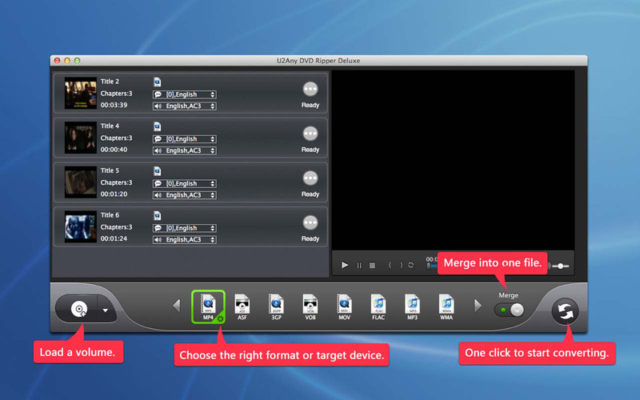This screenshot has width=640, height=400.
Task: Click duration "00:01:24" of Title 6
Action: (114, 238)
